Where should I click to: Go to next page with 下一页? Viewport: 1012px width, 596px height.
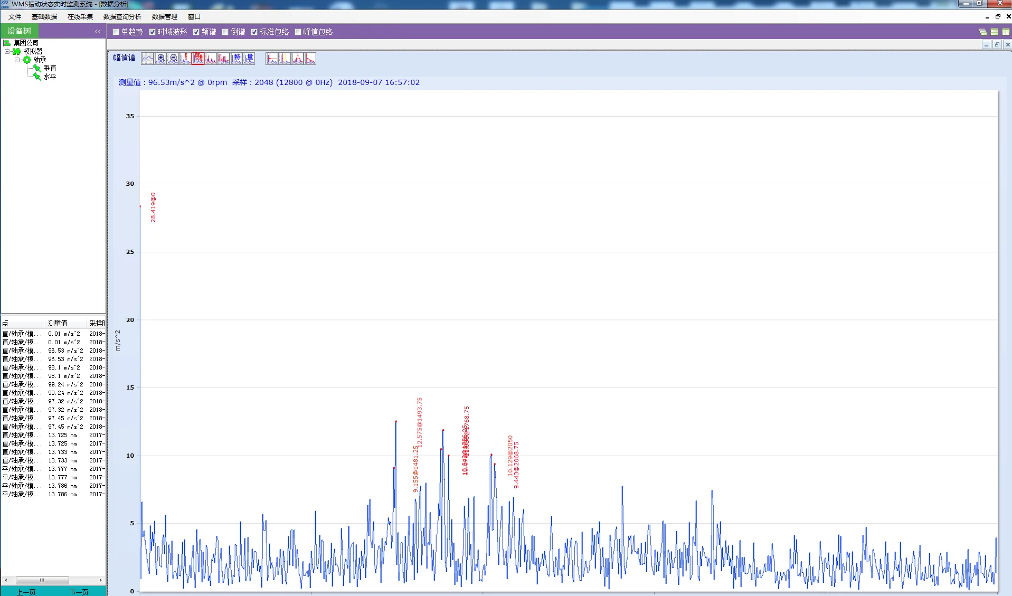click(79, 592)
